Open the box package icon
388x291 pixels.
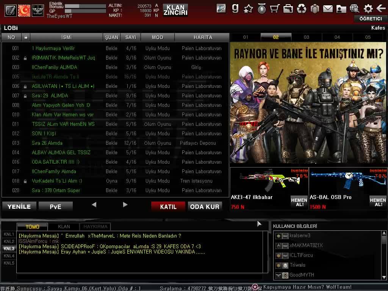click(315, 9)
